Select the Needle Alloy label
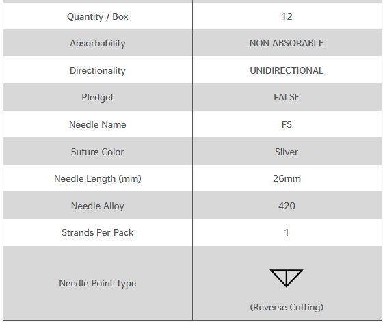Image resolution: width=385 pixels, height=322 pixels. click(x=98, y=206)
